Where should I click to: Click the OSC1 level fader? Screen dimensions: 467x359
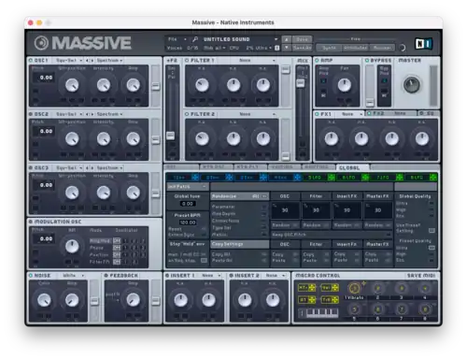(155, 86)
